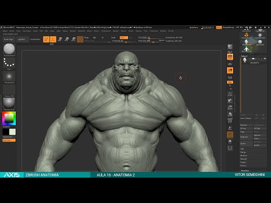Select the DECIMATE subtool in the list
Screen dimensions: 271x203
coord(254,60)
